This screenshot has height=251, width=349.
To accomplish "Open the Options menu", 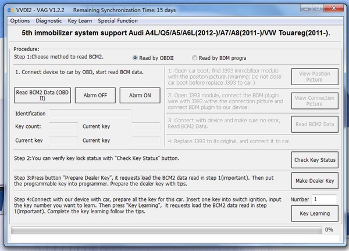I will tap(20, 21).
